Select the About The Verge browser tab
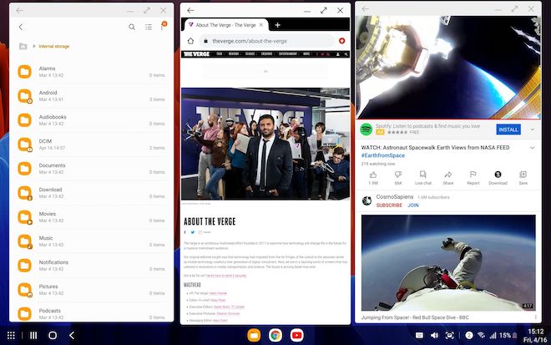551x345 pixels. pyautogui.click(x=225, y=25)
